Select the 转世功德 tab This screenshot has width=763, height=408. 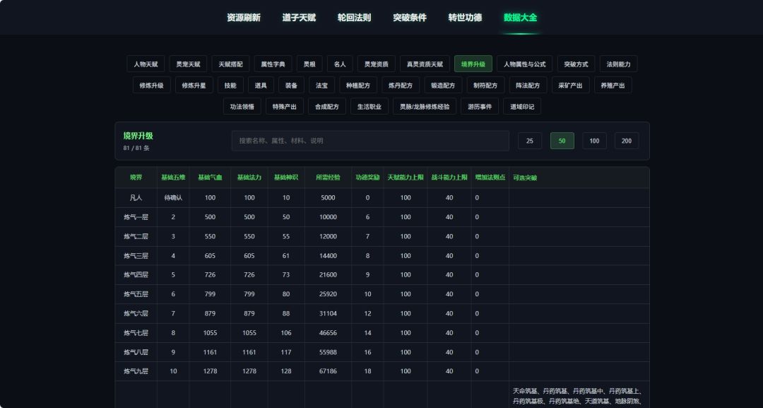click(465, 18)
